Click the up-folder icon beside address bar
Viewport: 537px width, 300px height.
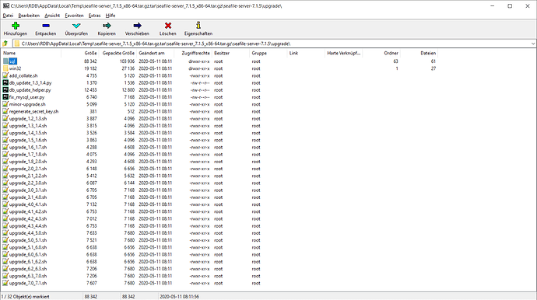pyautogui.click(x=5, y=44)
